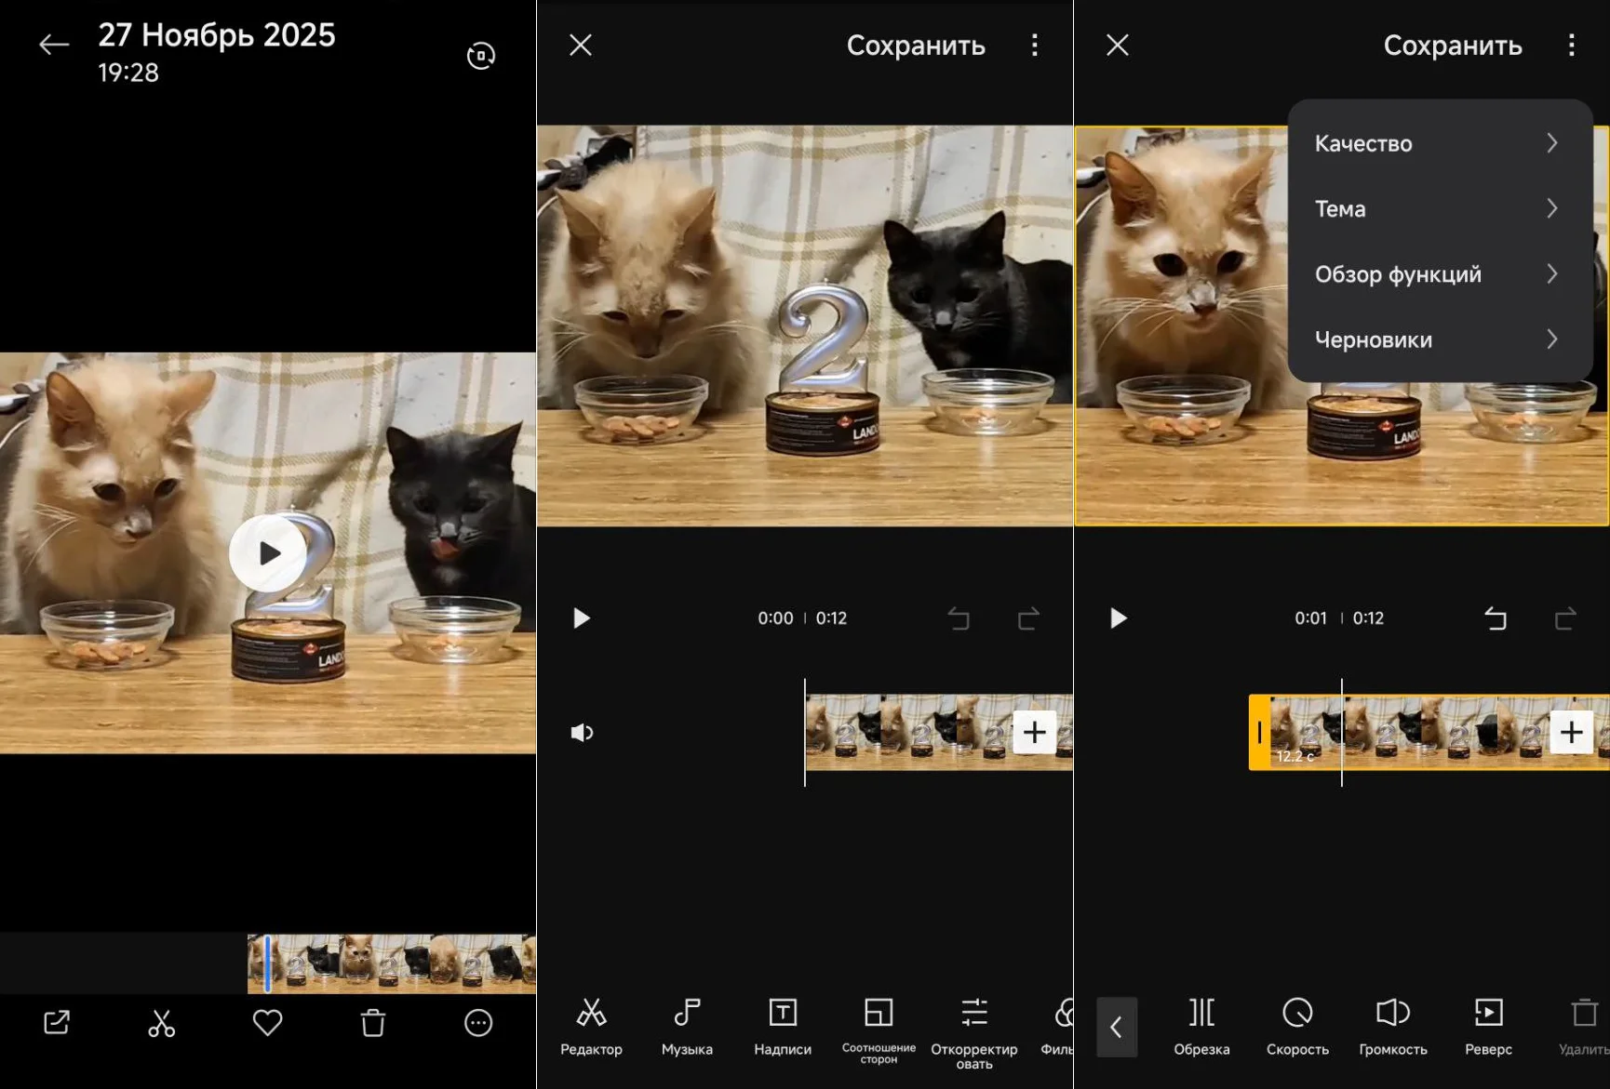Delete the video using trash icon
The image size is (1610, 1089).
coord(373,1023)
